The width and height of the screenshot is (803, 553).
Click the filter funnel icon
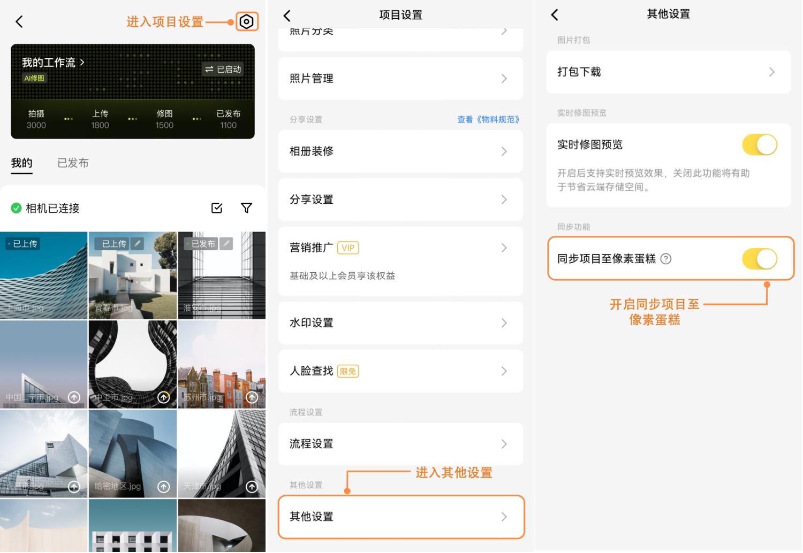(246, 208)
